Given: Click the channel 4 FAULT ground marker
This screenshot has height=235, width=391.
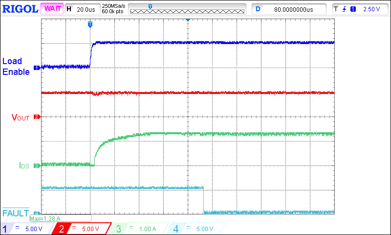Looking at the screenshot, I should click(36, 213).
